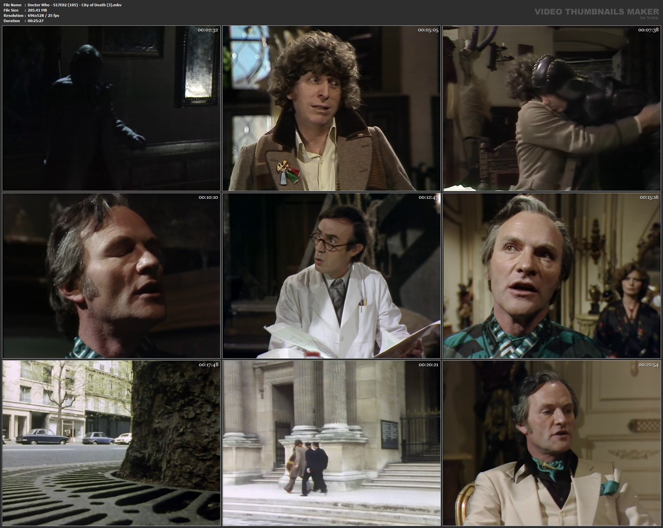Click the VIDEO THUMBNAILS MAKER watermark

pyautogui.click(x=596, y=12)
